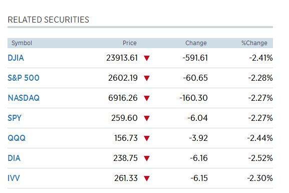Open the SPY symbol link

[15, 118]
